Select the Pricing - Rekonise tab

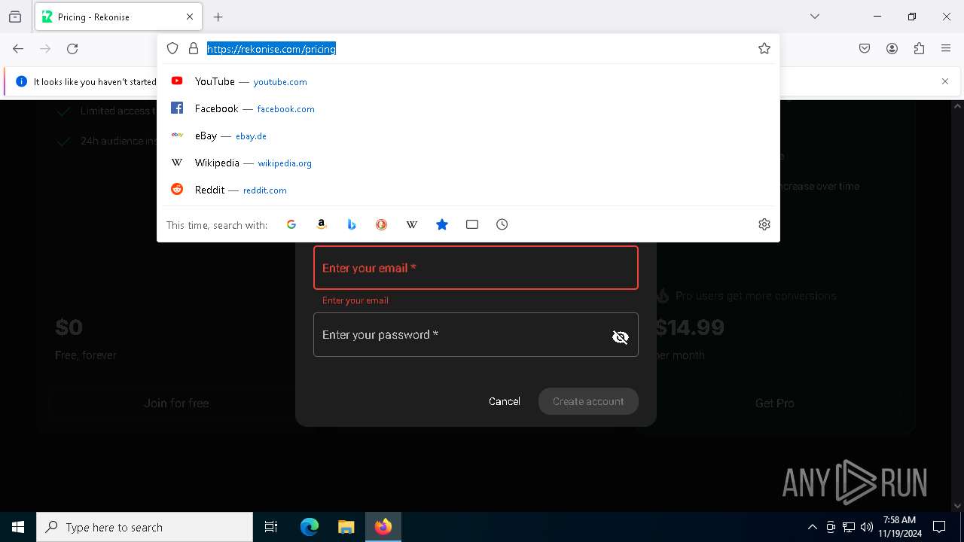click(x=118, y=17)
